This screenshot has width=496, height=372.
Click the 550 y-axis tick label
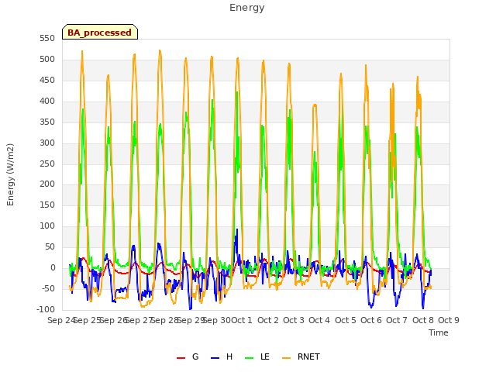click(x=47, y=39)
